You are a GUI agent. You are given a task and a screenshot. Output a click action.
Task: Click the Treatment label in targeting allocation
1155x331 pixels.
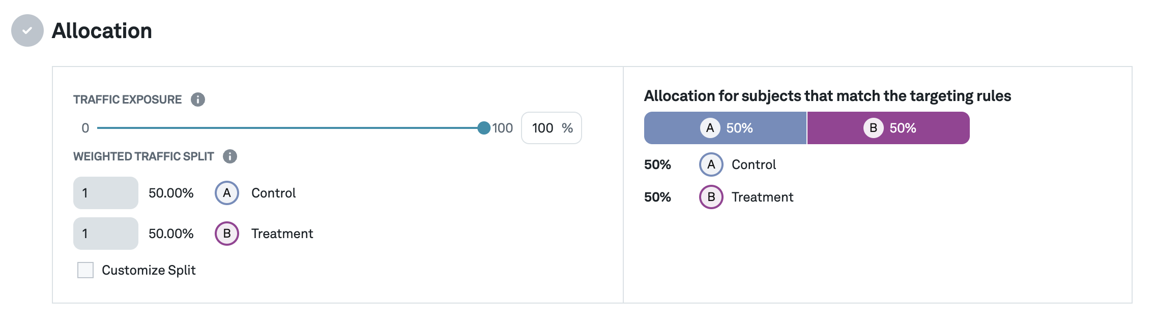tap(762, 197)
